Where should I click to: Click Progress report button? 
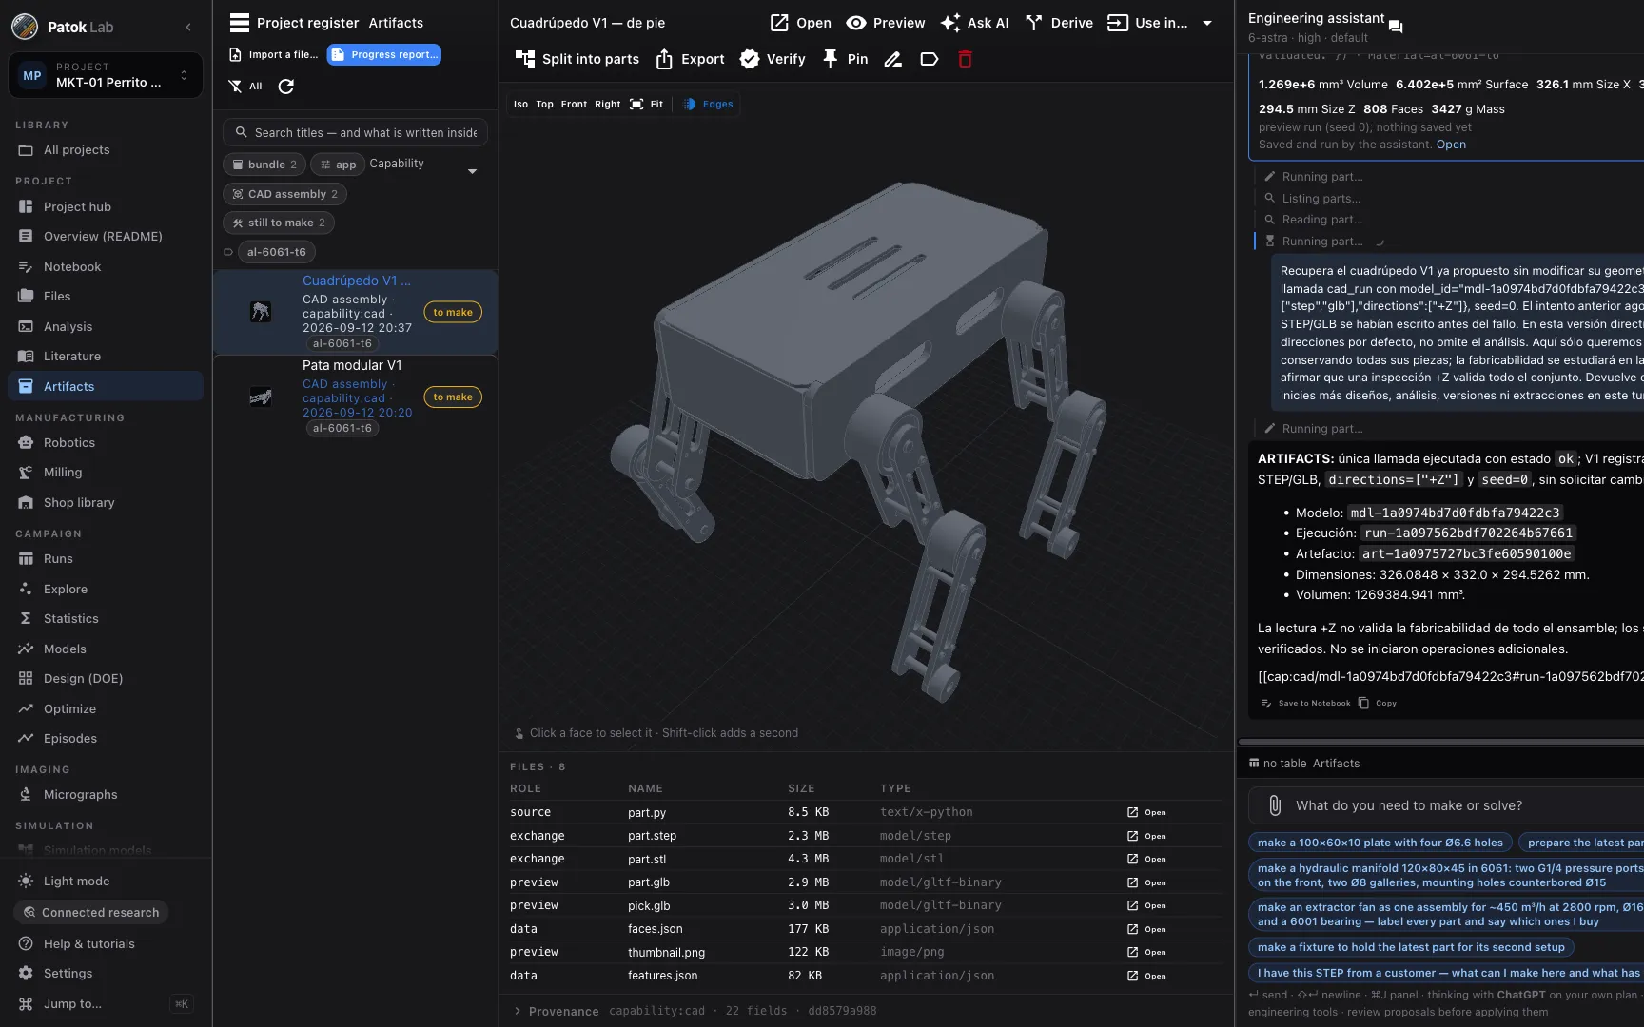click(x=384, y=55)
